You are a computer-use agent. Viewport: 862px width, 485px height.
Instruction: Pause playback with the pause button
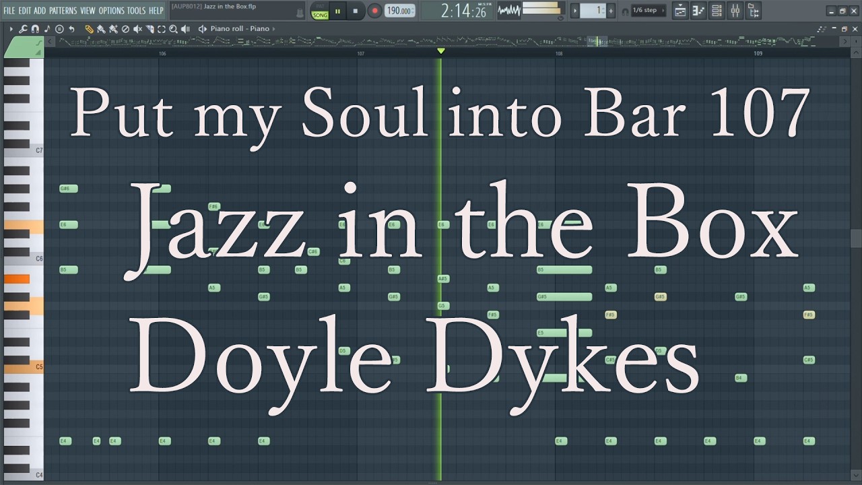click(338, 11)
